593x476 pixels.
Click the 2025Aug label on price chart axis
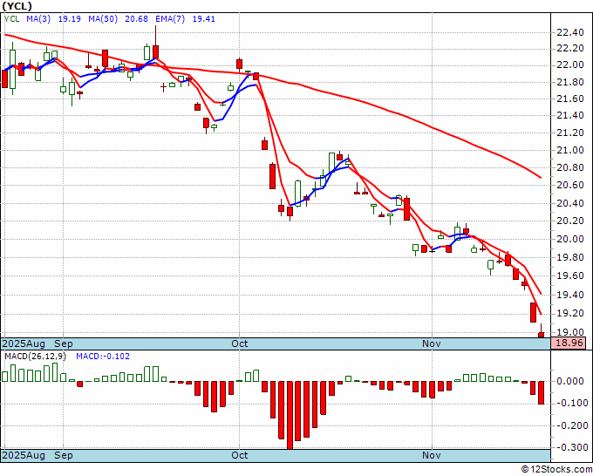tap(24, 343)
